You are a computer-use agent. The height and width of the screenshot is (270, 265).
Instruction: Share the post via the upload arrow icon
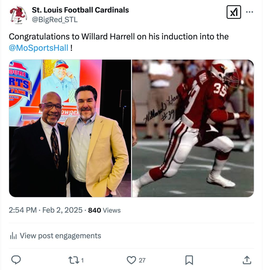tap(247, 260)
